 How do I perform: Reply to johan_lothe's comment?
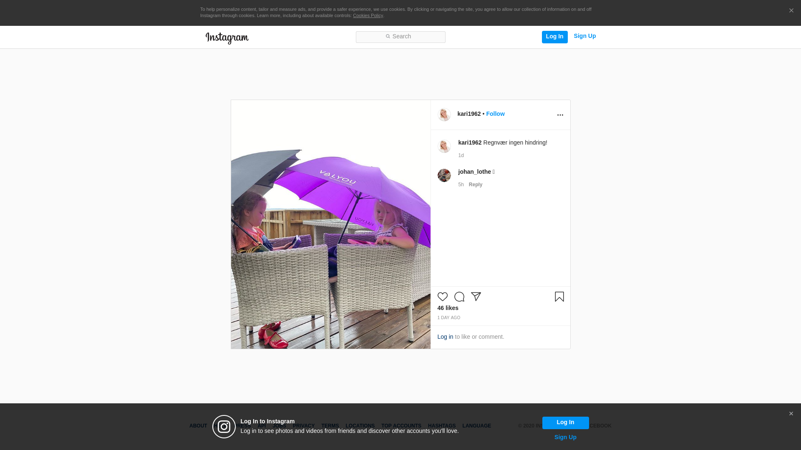pos(476,185)
